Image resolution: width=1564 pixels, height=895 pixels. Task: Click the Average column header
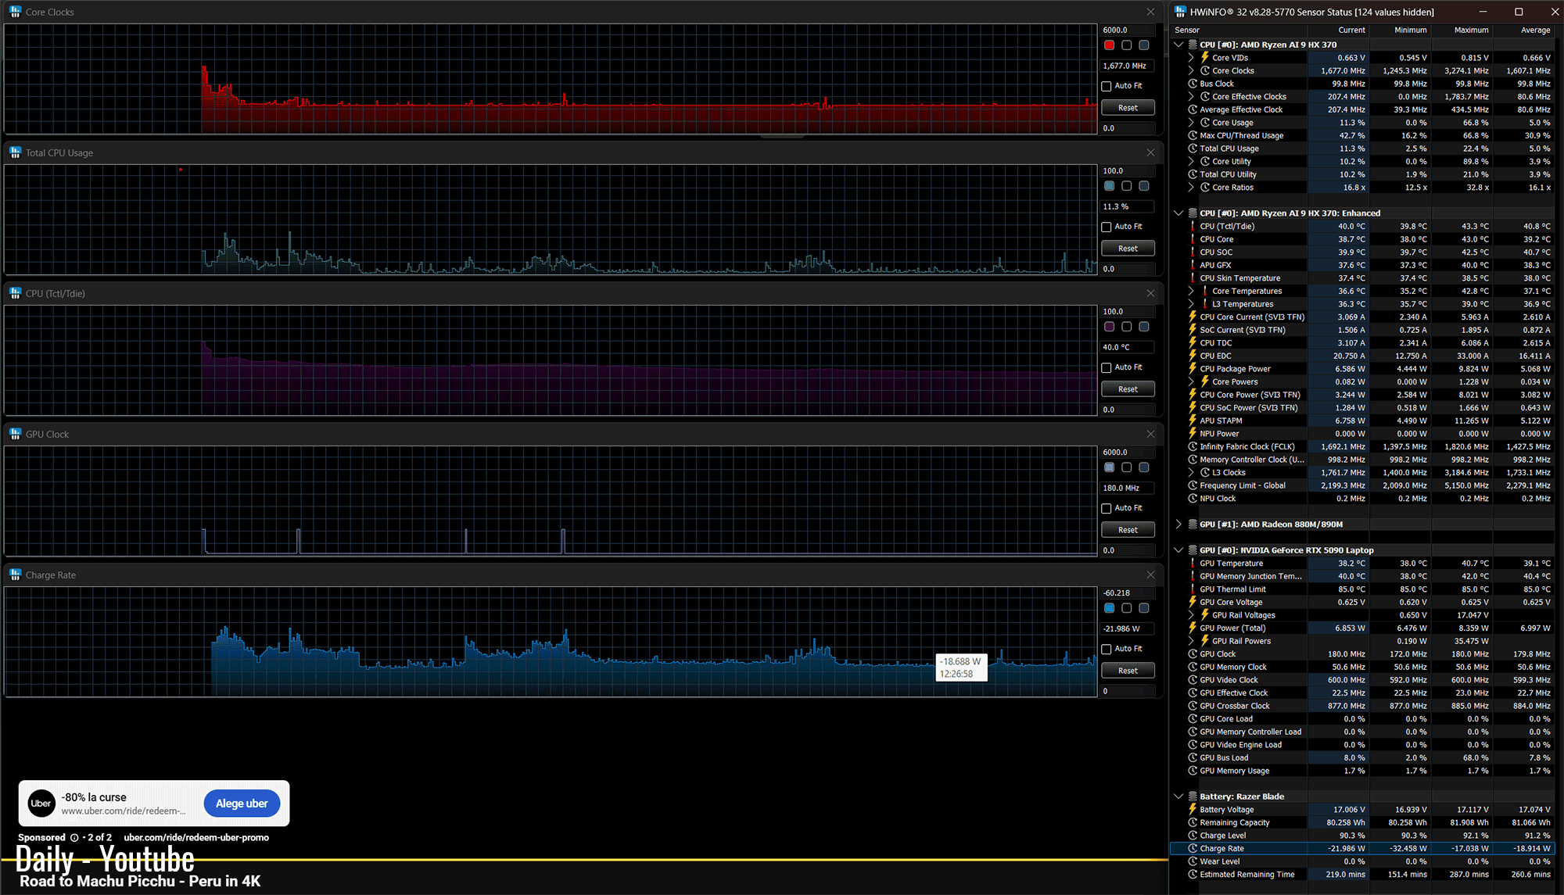pyautogui.click(x=1523, y=30)
